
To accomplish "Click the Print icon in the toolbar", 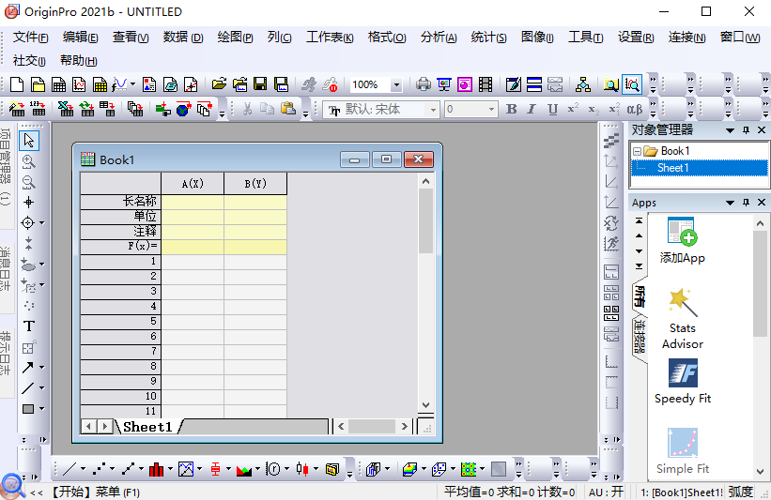I will (x=423, y=85).
